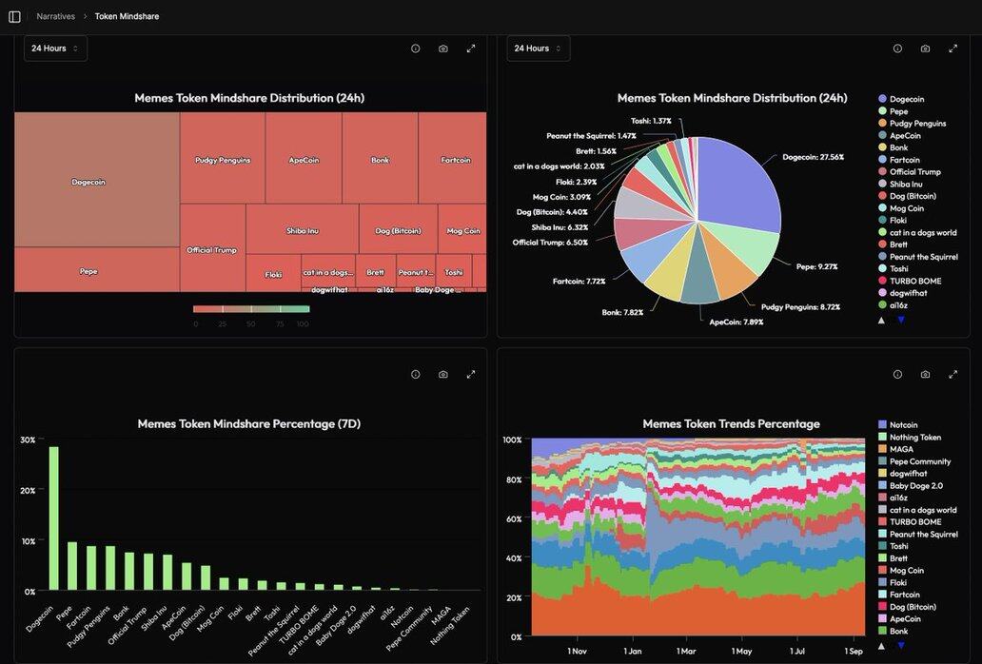Click 'ApeCoin: 7.89%' pie label
Screen dimensions: 982x664
click(x=736, y=322)
